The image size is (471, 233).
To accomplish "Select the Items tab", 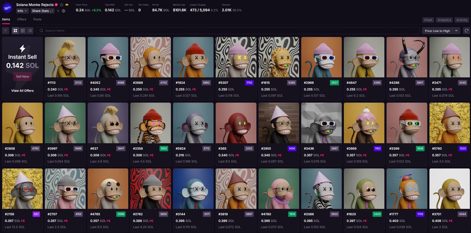I will tap(6, 19).
